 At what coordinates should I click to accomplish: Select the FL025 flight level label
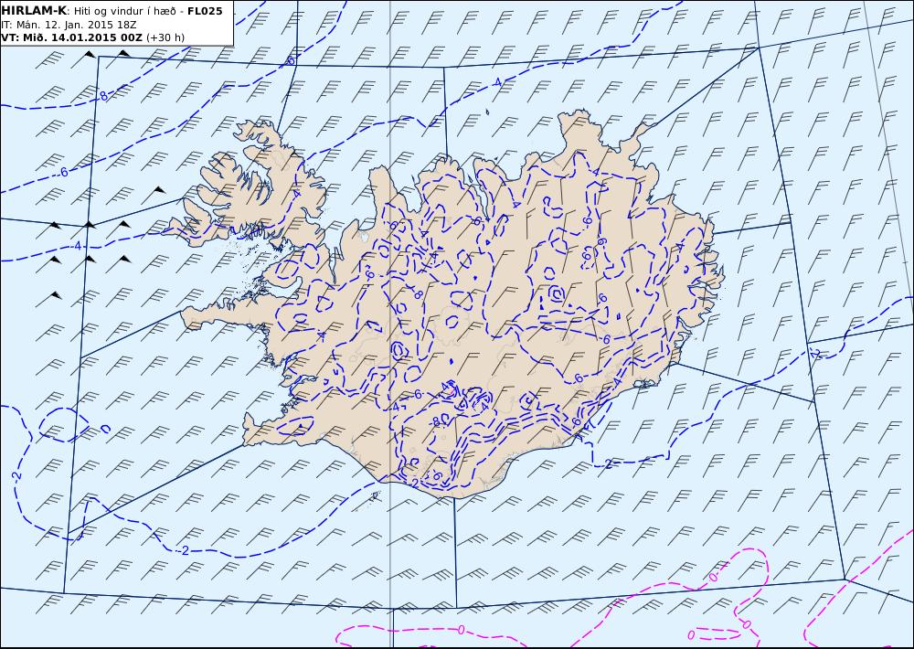coord(205,11)
